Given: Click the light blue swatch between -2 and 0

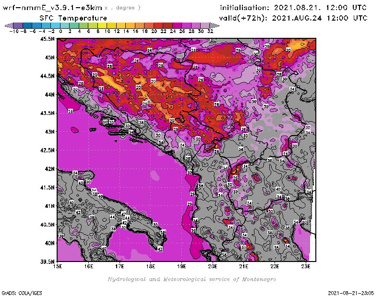Looking at the screenshot, I should [x=55, y=25].
